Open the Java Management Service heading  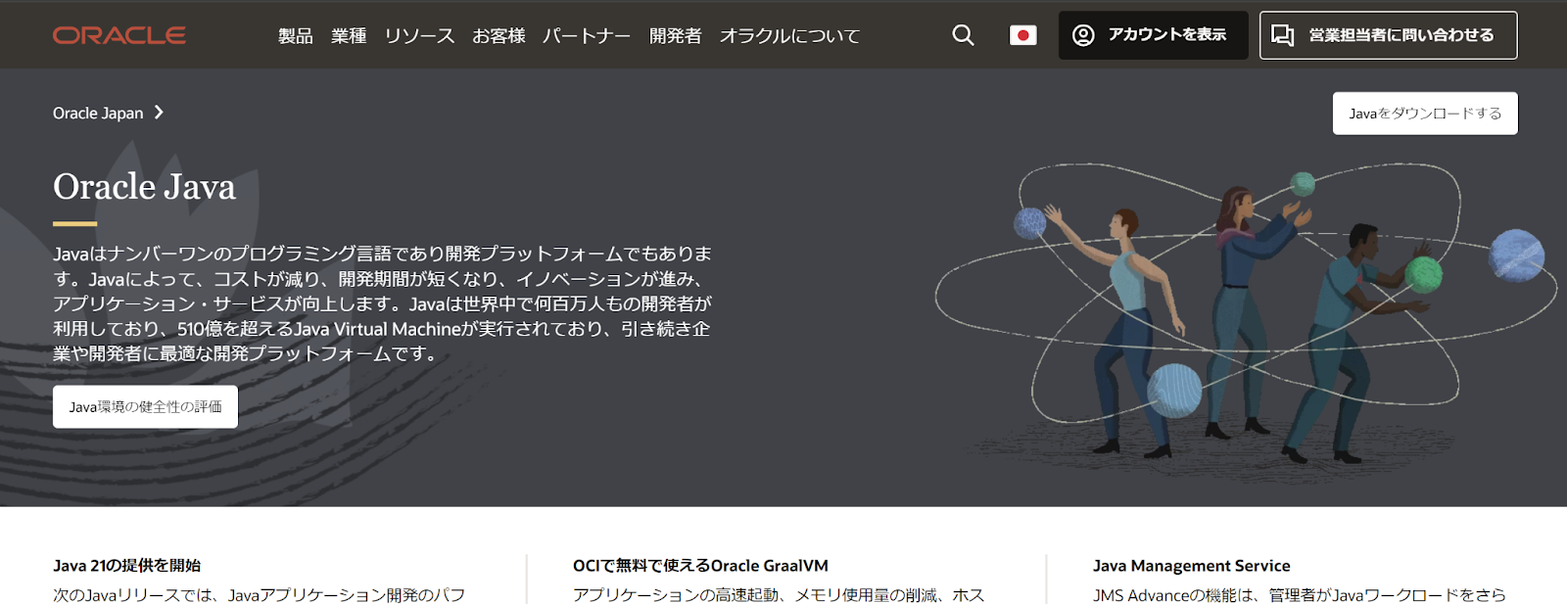coord(1191,566)
